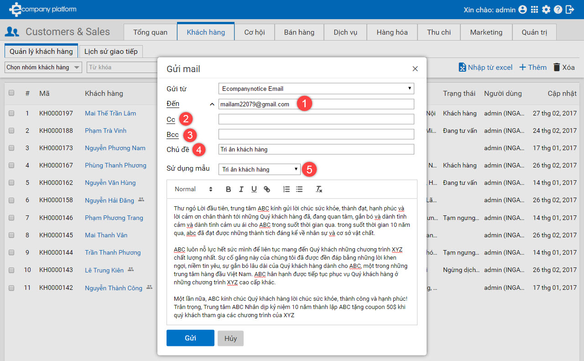Click group icon beside Nguyễn Thành Công
584x361 pixels.
coord(149,288)
